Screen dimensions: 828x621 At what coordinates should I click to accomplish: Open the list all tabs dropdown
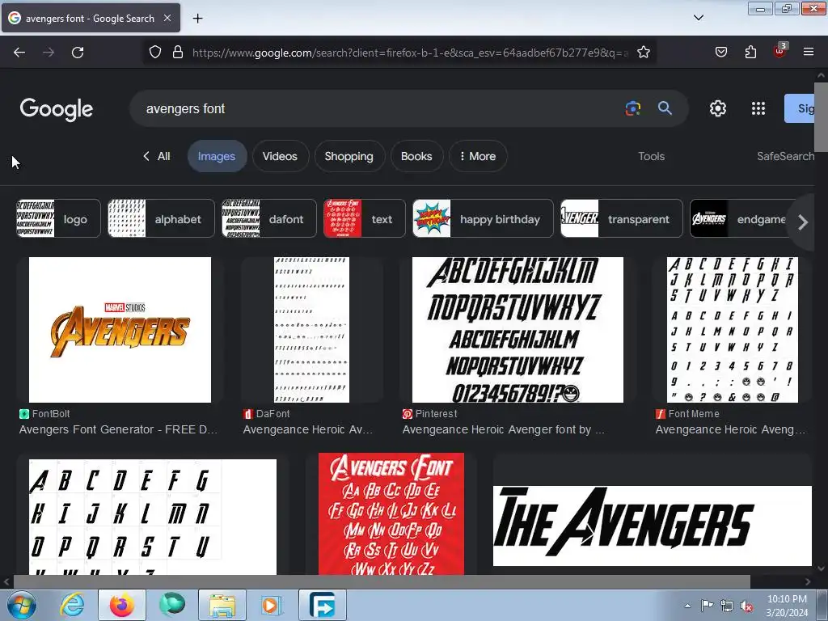click(x=698, y=18)
